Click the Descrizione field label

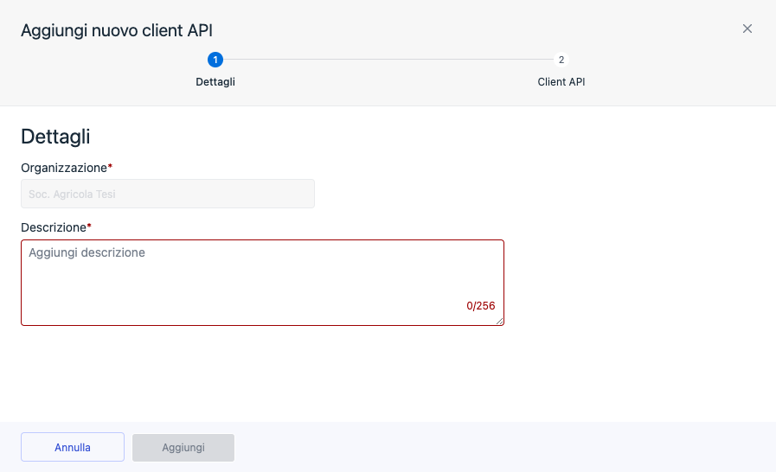click(53, 227)
